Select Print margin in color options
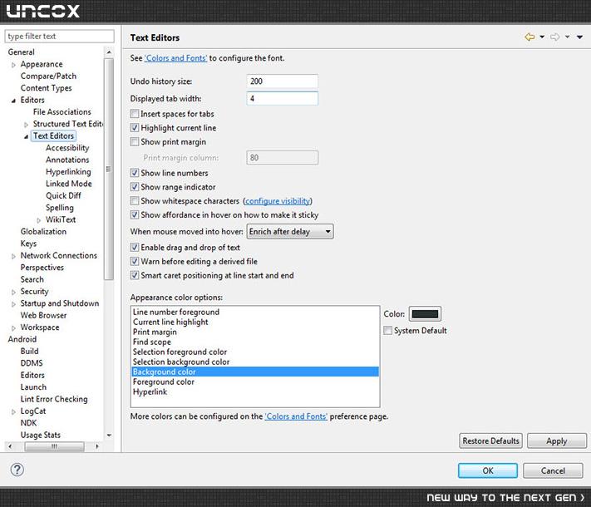Viewport: 591px width, 507px height. pos(255,332)
